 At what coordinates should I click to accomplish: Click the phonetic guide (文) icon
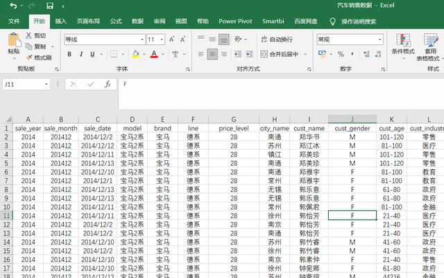point(176,54)
